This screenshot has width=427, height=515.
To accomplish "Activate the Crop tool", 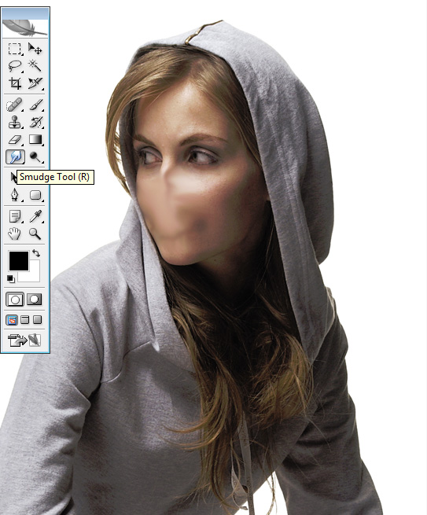I will point(15,83).
